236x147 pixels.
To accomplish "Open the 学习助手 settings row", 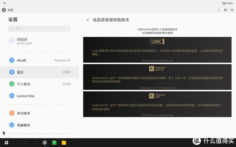I will pyautogui.click(x=39, y=113).
